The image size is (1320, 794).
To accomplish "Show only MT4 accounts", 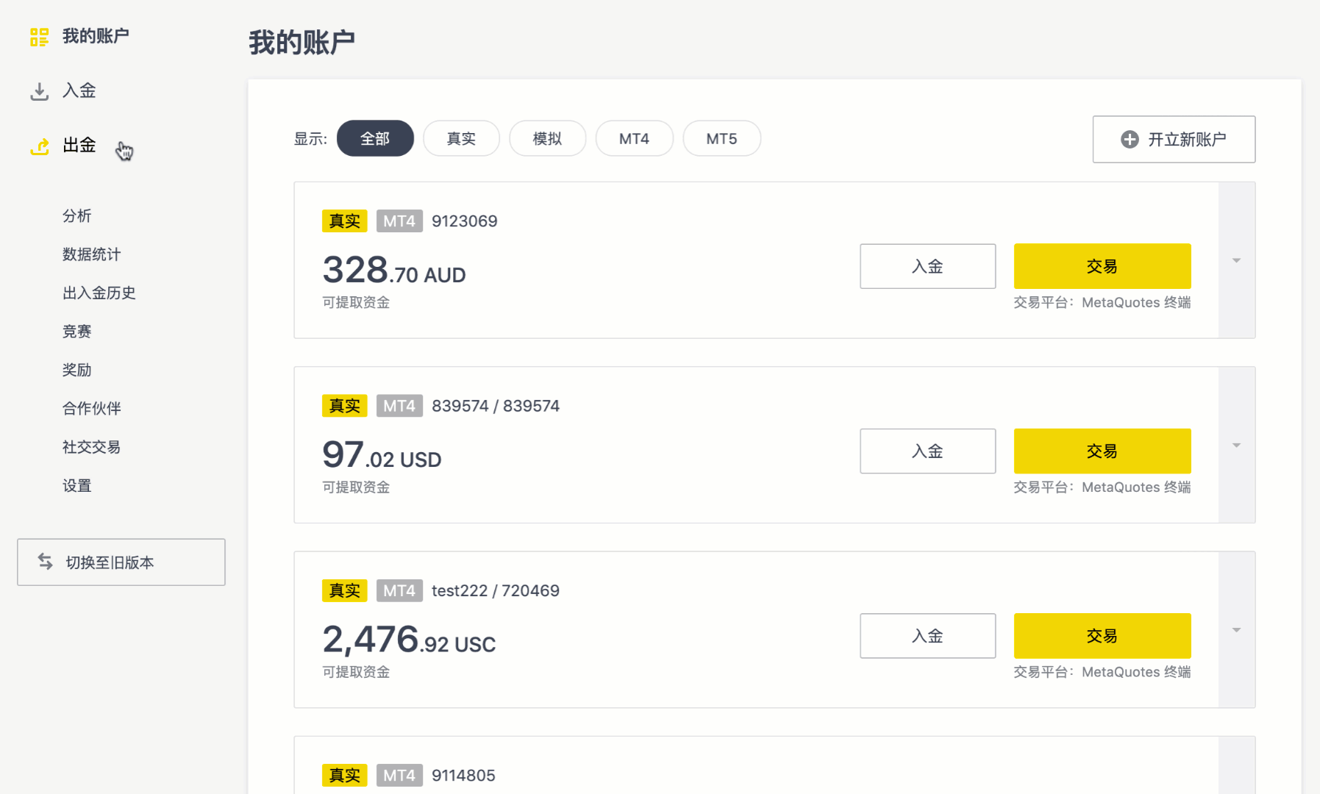I will click(x=634, y=139).
